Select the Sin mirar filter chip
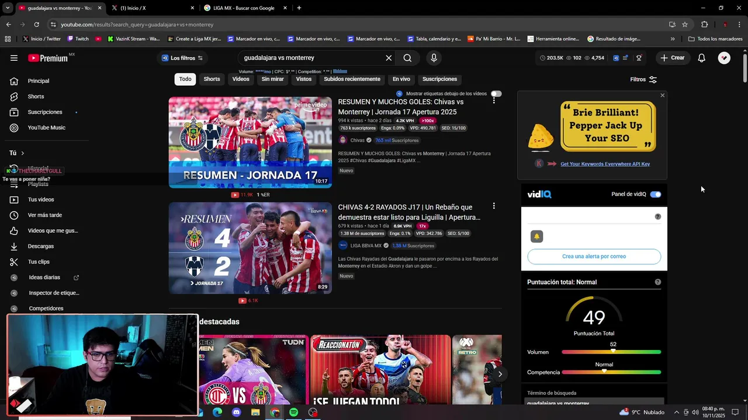This screenshot has width=748, height=420. coord(273,79)
